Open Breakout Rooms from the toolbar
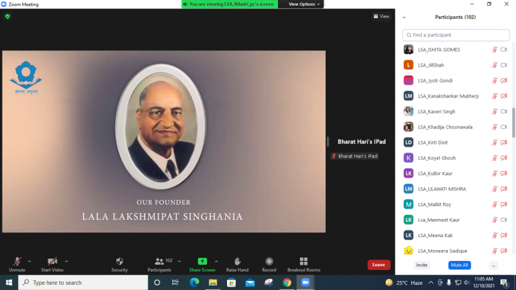 pyautogui.click(x=304, y=261)
